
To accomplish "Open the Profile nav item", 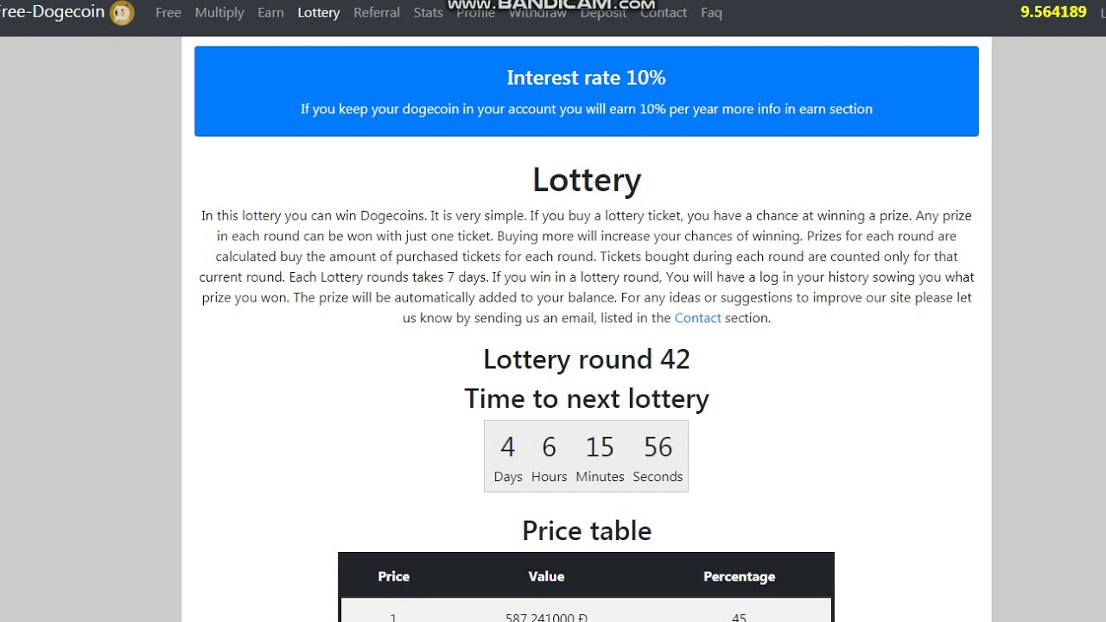I will pos(476,14).
